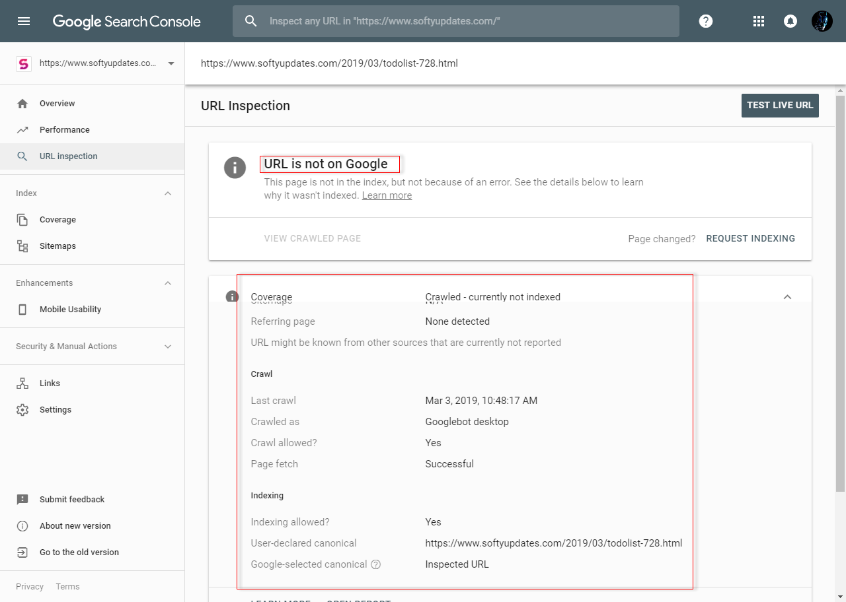Click the URL inspection magnifier icon

click(x=22, y=156)
